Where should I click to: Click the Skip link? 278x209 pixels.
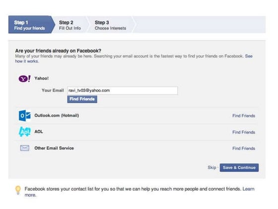pos(212,168)
